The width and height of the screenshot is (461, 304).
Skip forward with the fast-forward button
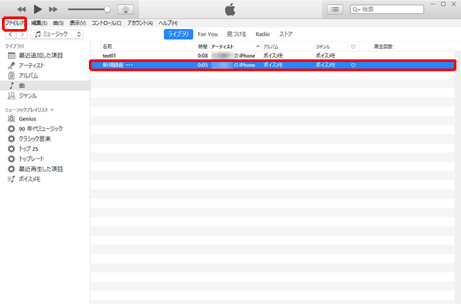click(53, 9)
